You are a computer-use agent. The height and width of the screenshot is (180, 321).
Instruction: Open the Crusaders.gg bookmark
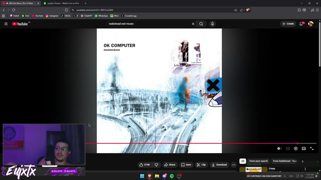pos(129,16)
